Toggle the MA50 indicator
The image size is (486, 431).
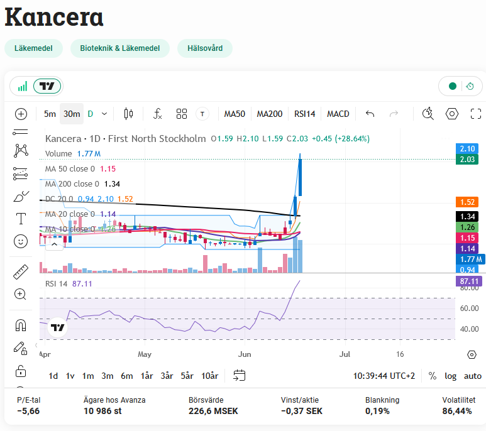pos(235,114)
